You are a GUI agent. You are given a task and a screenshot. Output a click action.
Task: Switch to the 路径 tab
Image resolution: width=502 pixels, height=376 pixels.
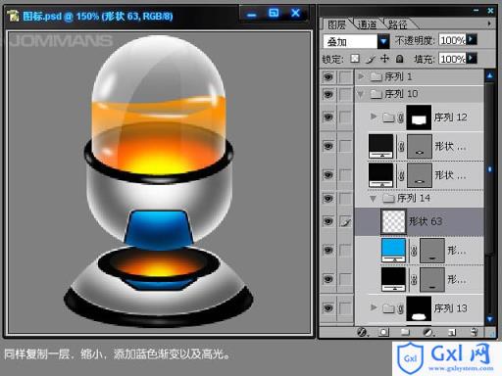click(397, 24)
